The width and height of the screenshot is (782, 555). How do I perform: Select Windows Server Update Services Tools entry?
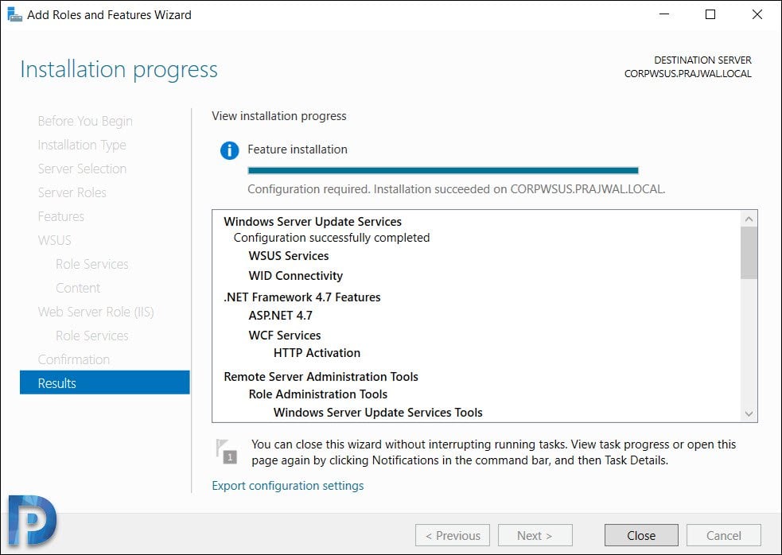[x=378, y=413]
